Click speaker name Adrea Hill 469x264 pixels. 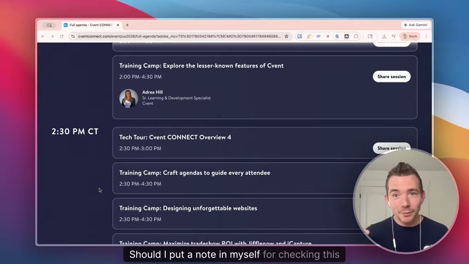[152, 92]
